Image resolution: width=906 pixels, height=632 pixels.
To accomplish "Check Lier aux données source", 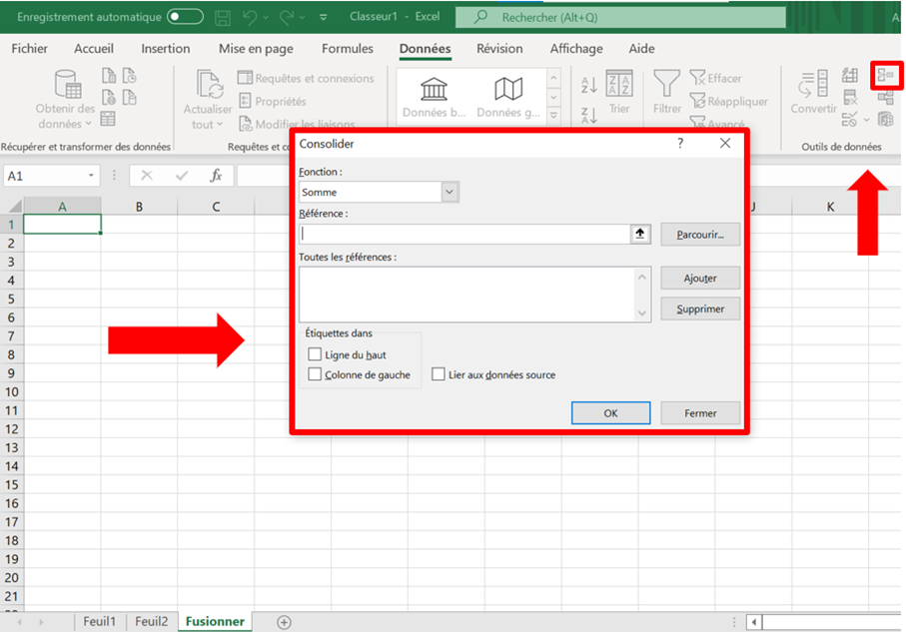I will pyautogui.click(x=439, y=373).
